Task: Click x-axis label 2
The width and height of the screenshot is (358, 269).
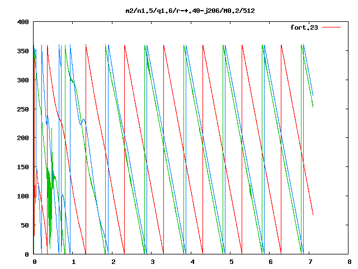Action: click(113, 262)
